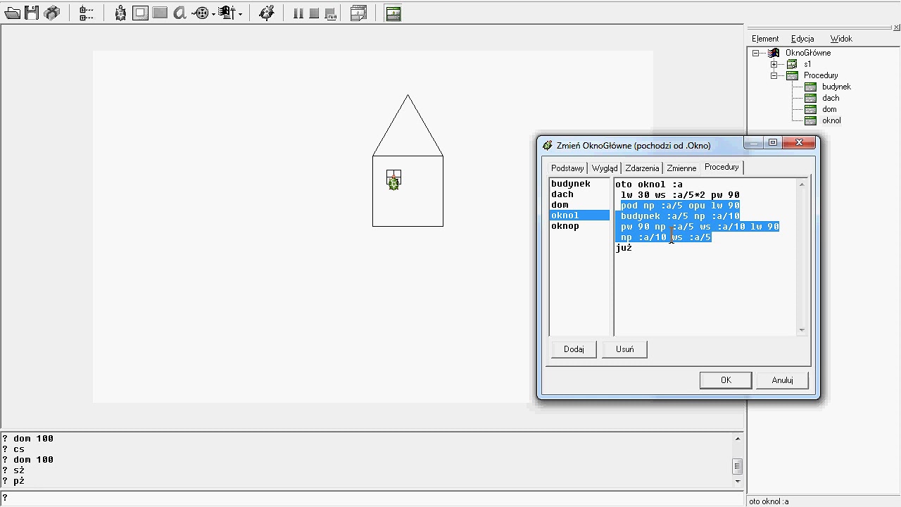Click the command history scrollbar thumb
Viewport: 901px width, 507px height.
(x=737, y=466)
